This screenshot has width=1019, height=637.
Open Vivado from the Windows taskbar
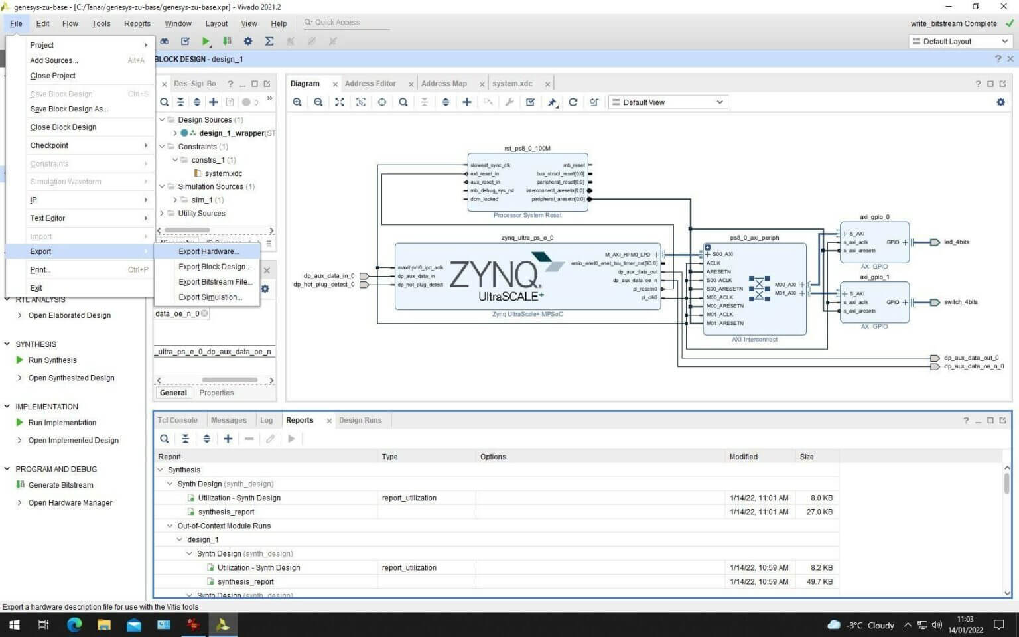click(223, 624)
